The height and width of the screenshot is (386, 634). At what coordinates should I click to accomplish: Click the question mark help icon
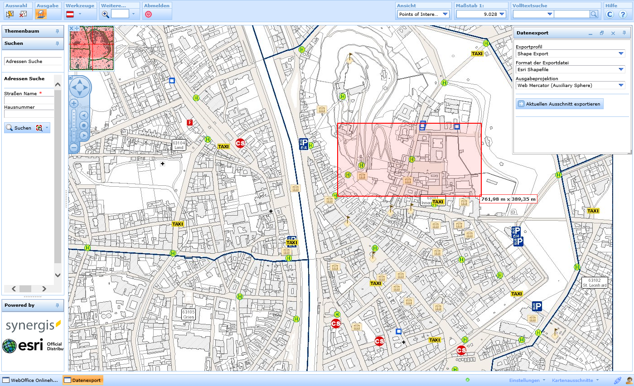(623, 14)
